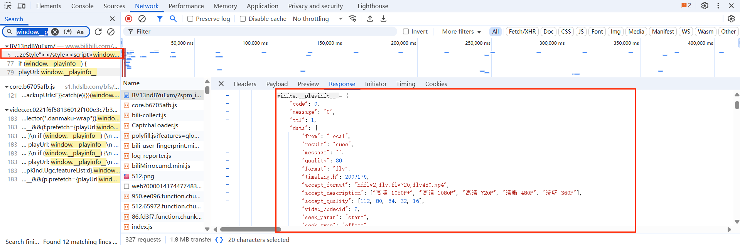Close the Search side panel
Viewport: 740px width, 245px height.
pyautogui.click(x=112, y=19)
